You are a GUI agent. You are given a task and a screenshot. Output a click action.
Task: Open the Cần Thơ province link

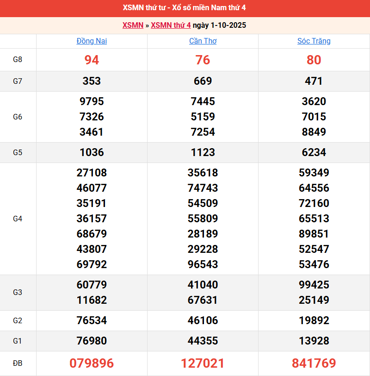pyautogui.click(x=203, y=41)
